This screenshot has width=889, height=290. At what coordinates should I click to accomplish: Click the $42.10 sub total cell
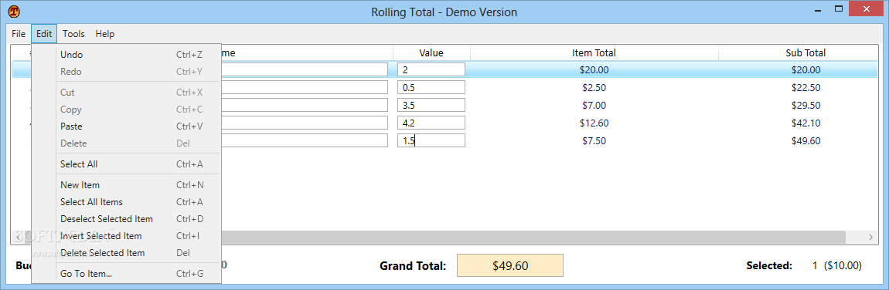806,123
